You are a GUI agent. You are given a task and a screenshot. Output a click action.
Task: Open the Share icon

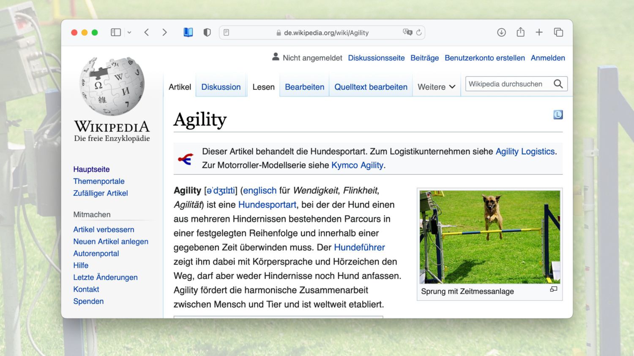pos(520,32)
